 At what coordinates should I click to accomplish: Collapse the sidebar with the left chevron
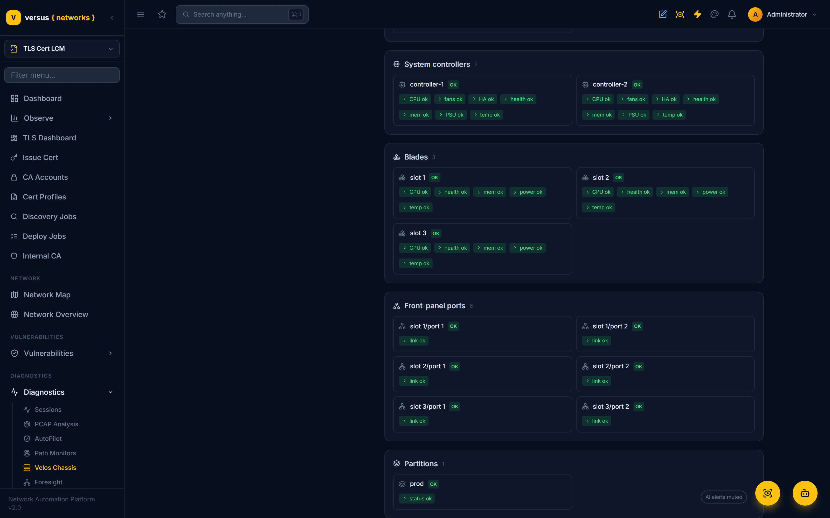pos(112,17)
